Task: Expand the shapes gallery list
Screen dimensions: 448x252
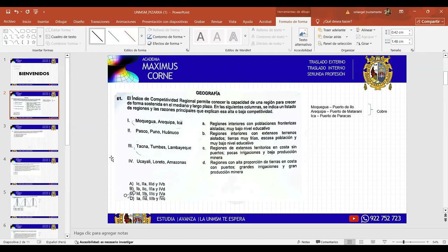Action: tap(40, 36)
